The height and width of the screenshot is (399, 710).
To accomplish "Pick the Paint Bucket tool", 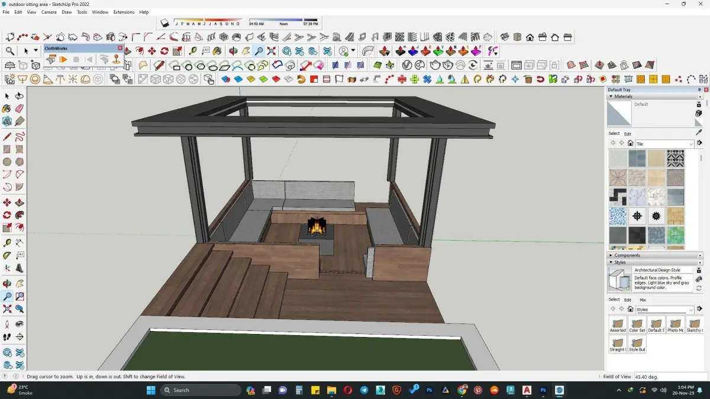I will click(7, 109).
